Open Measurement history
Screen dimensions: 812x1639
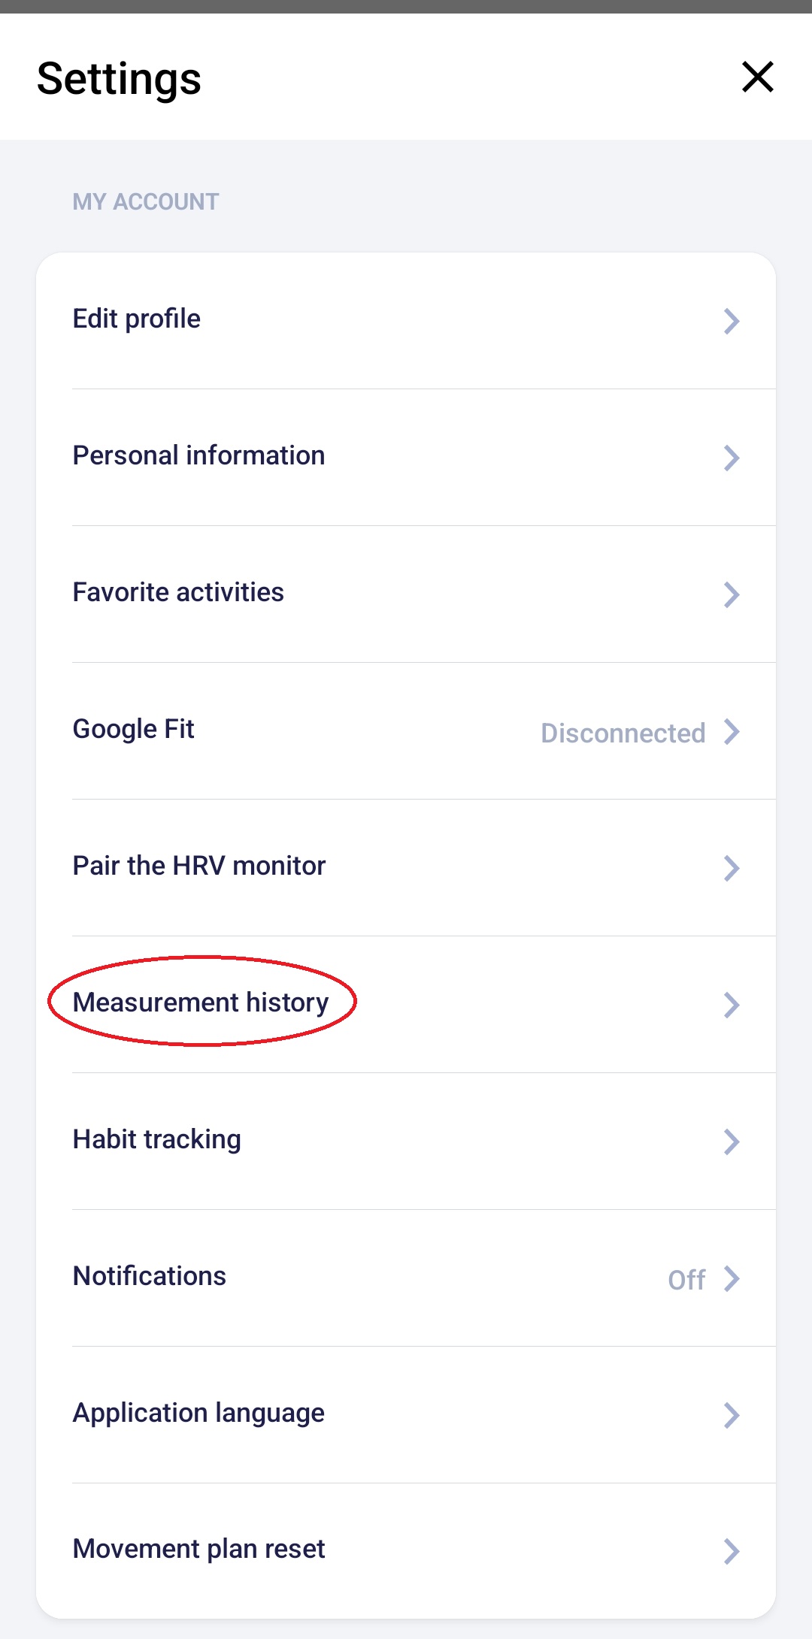click(201, 1003)
